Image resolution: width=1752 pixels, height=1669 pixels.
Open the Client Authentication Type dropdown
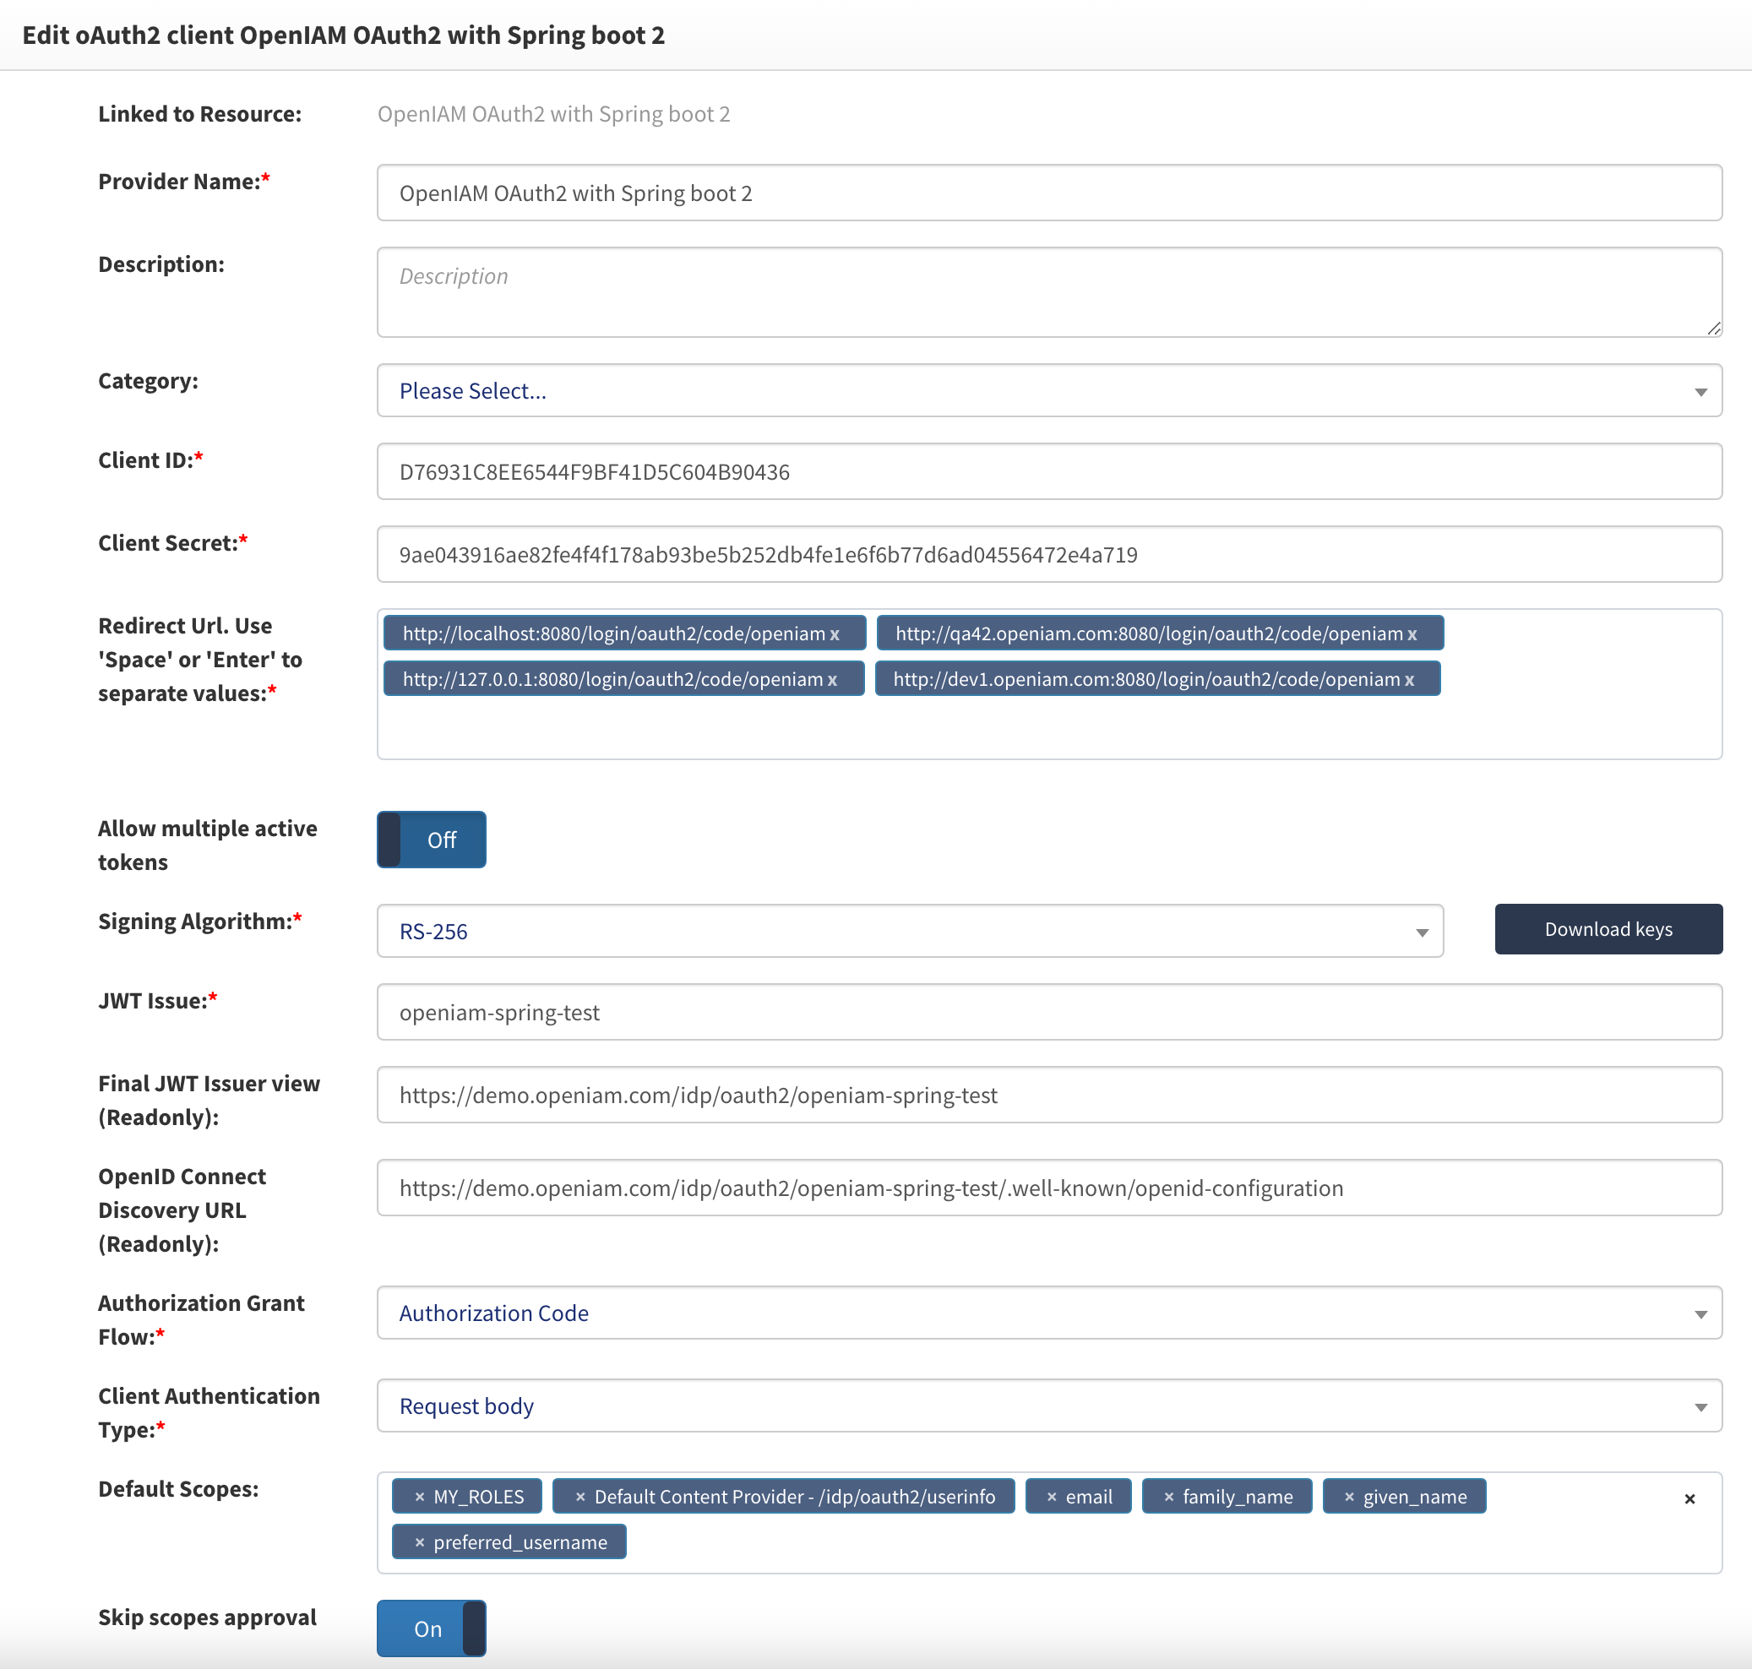(1049, 1405)
